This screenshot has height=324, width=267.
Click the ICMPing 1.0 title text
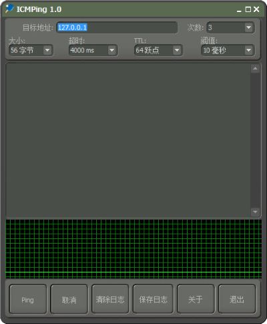pos(39,9)
